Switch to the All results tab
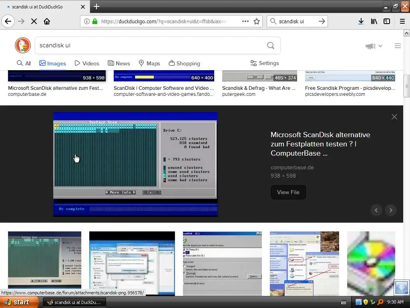 click(x=24, y=63)
